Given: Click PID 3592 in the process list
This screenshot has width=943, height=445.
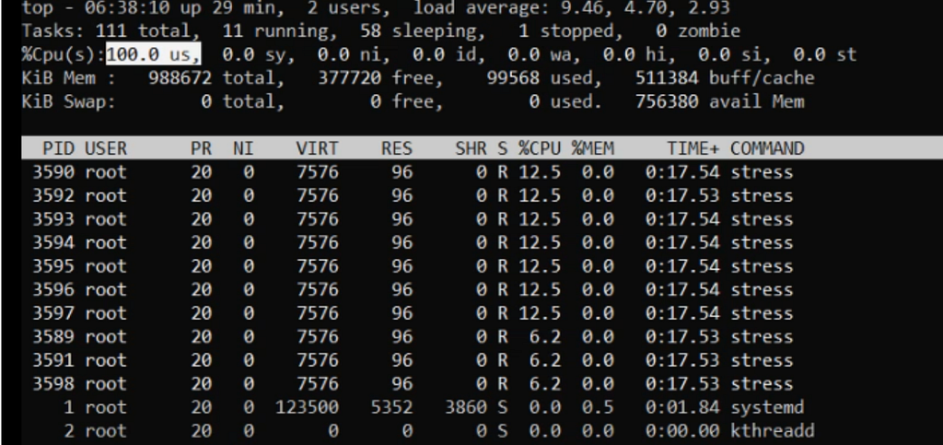Looking at the screenshot, I should 53,195.
